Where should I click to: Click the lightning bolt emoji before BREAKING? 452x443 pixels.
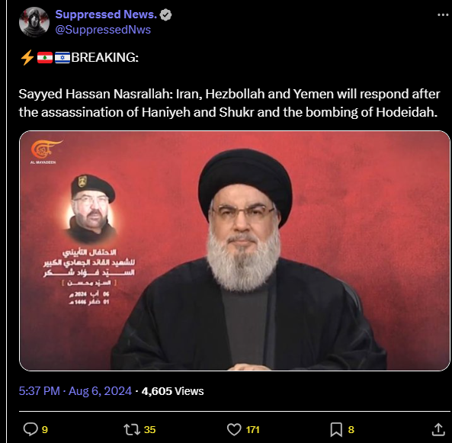point(27,57)
